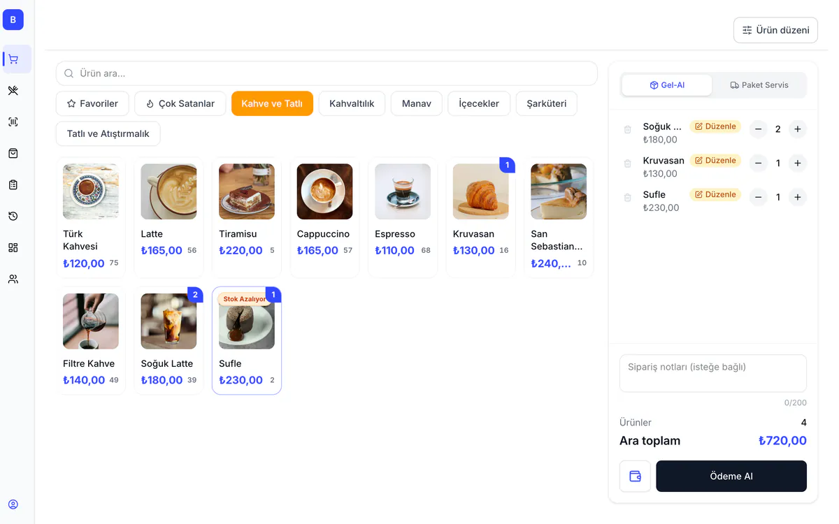Screen dimensions: 839x524
Task: Open the İçecekler category
Action: [x=479, y=103]
